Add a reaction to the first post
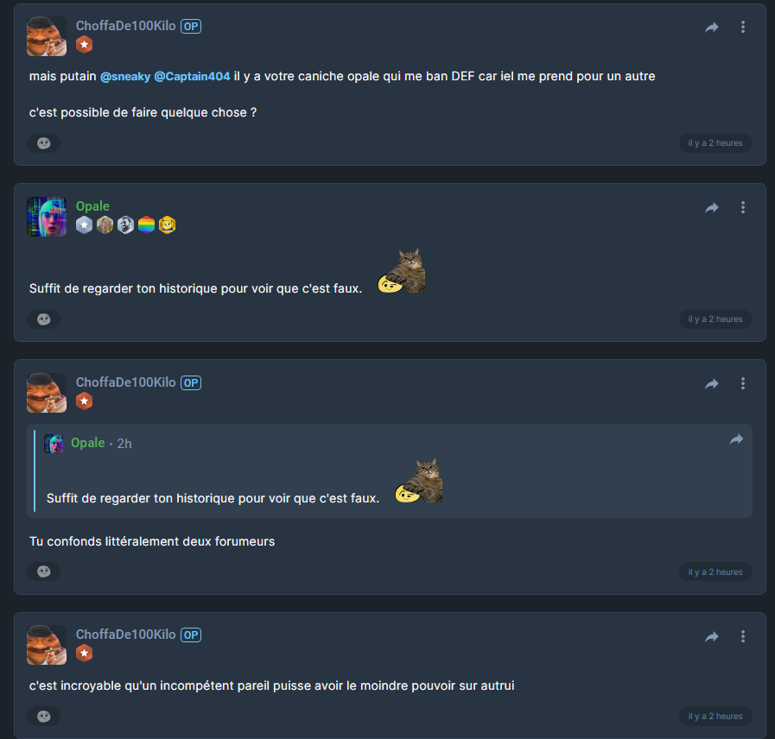Image resolution: width=775 pixels, height=739 pixels. click(44, 143)
